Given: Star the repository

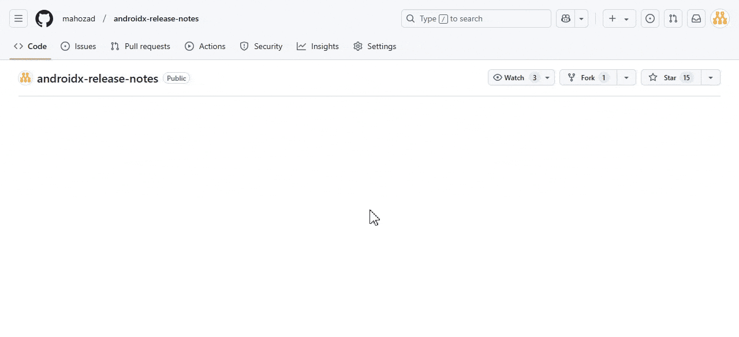Looking at the screenshot, I should coord(671,77).
